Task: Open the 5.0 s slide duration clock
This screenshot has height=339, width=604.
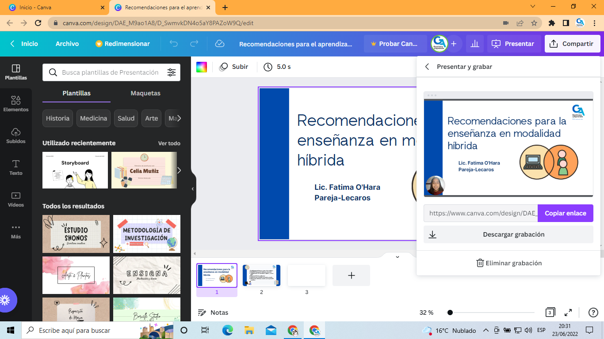Action: pos(277,67)
